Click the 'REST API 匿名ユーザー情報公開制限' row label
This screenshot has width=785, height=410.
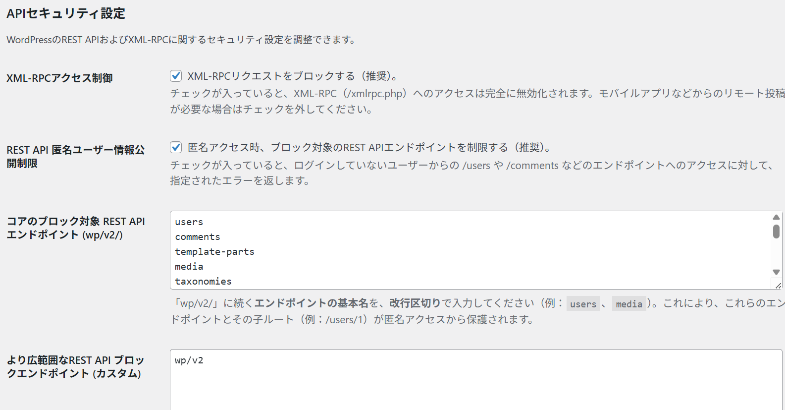75,156
